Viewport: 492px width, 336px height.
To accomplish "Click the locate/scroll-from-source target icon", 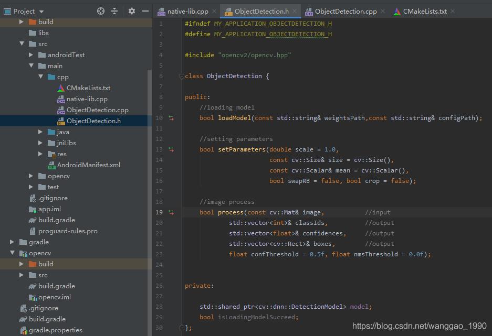I will [101, 12].
